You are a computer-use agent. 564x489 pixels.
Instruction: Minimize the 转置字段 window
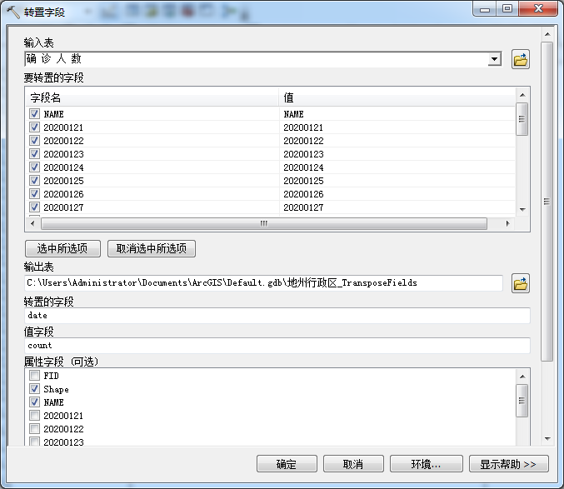pyautogui.click(x=485, y=8)
